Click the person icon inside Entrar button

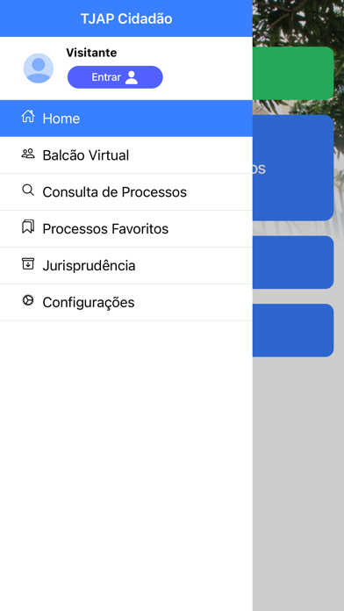pyautogui.click(x=132, y=77)
